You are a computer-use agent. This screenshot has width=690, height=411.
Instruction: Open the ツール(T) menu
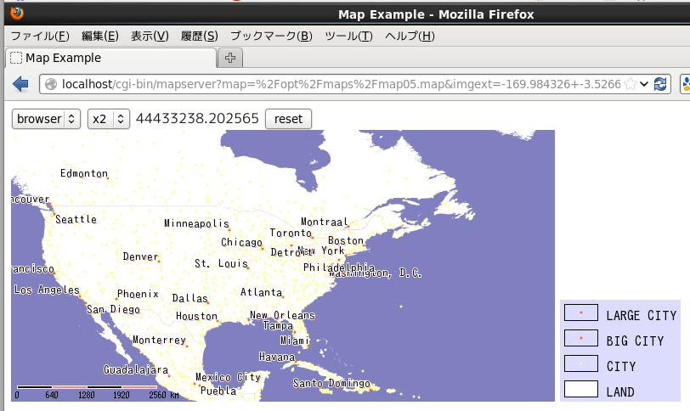[x=348, y=36]
